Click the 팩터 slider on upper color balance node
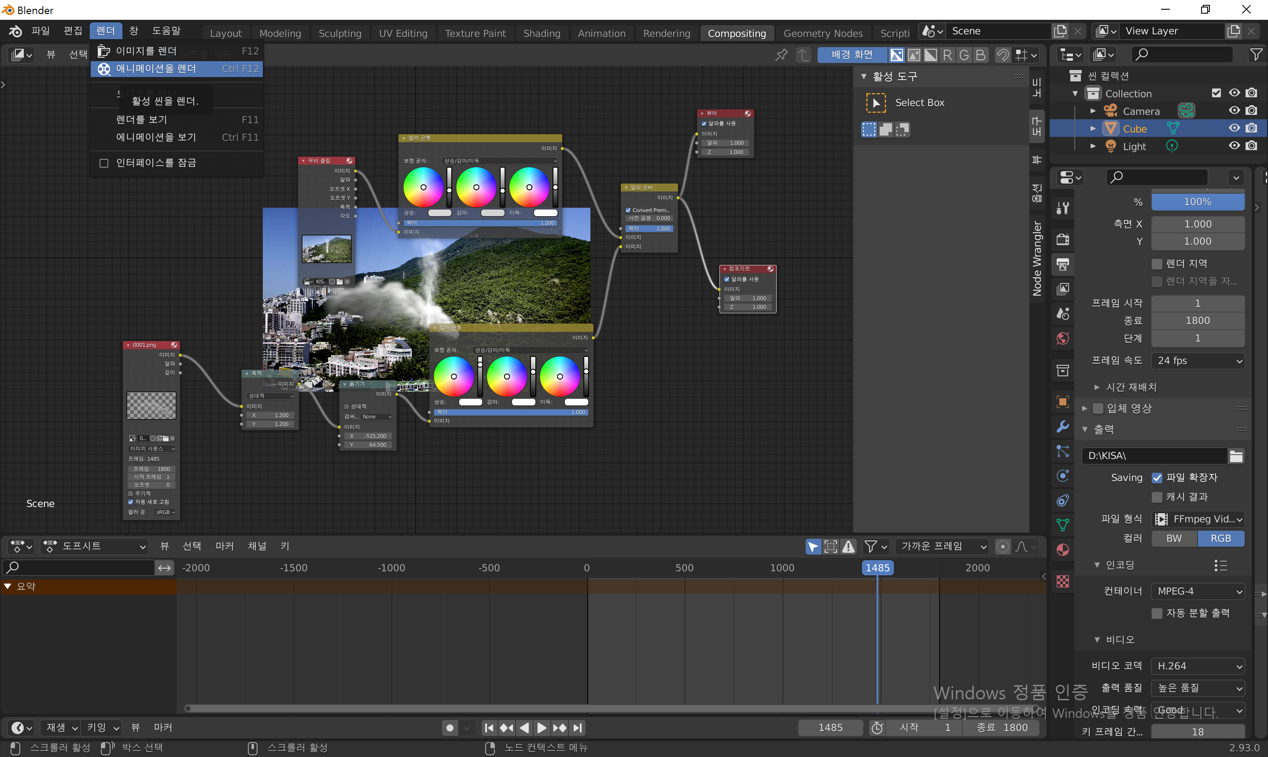1268x757 pixels. (479, 223)
